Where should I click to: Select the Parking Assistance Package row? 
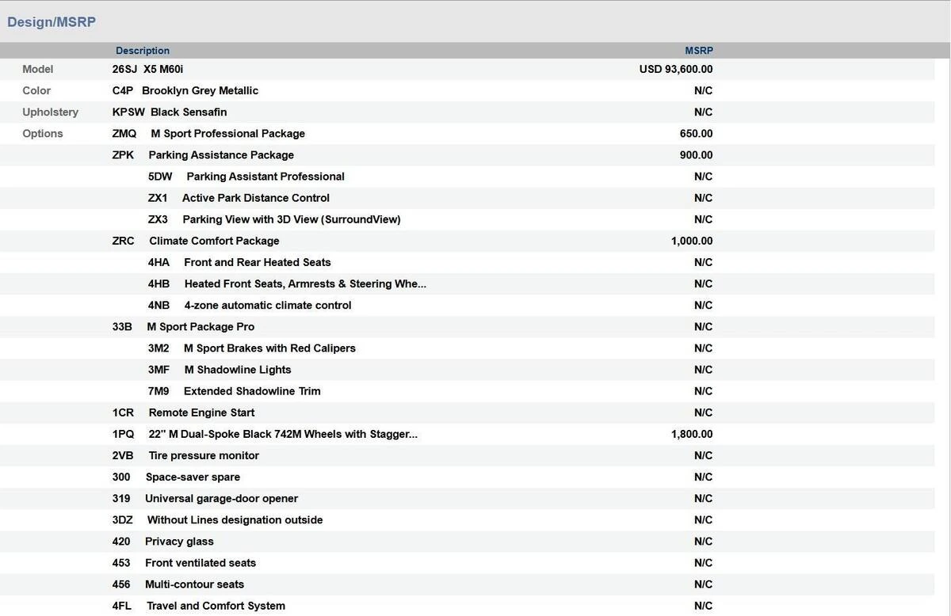[x=221, y=155]
